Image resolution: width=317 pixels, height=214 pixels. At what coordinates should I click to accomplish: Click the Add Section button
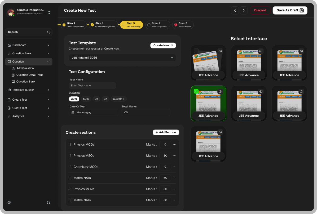point(166,132)
